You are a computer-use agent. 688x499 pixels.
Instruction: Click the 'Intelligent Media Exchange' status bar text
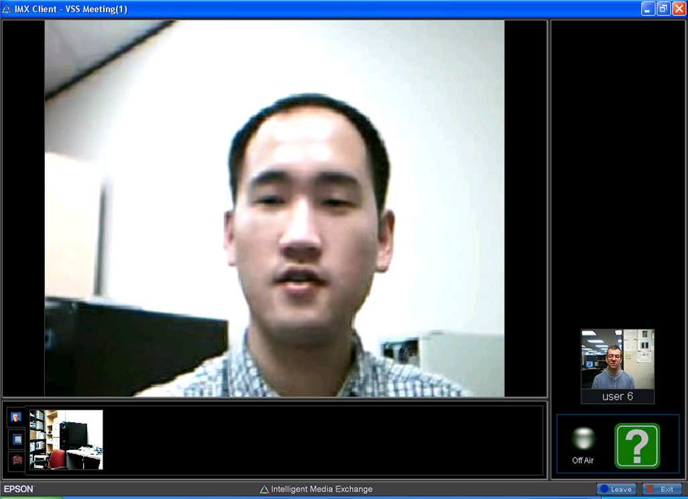[322, 489]
